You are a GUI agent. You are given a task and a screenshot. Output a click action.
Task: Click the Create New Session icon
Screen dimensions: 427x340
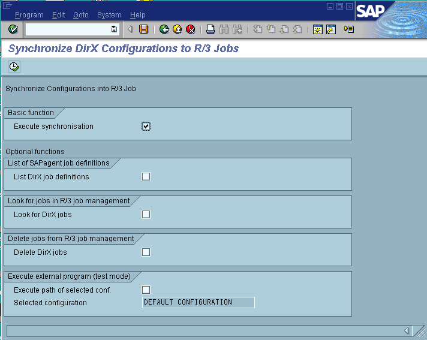pos(318,29)
